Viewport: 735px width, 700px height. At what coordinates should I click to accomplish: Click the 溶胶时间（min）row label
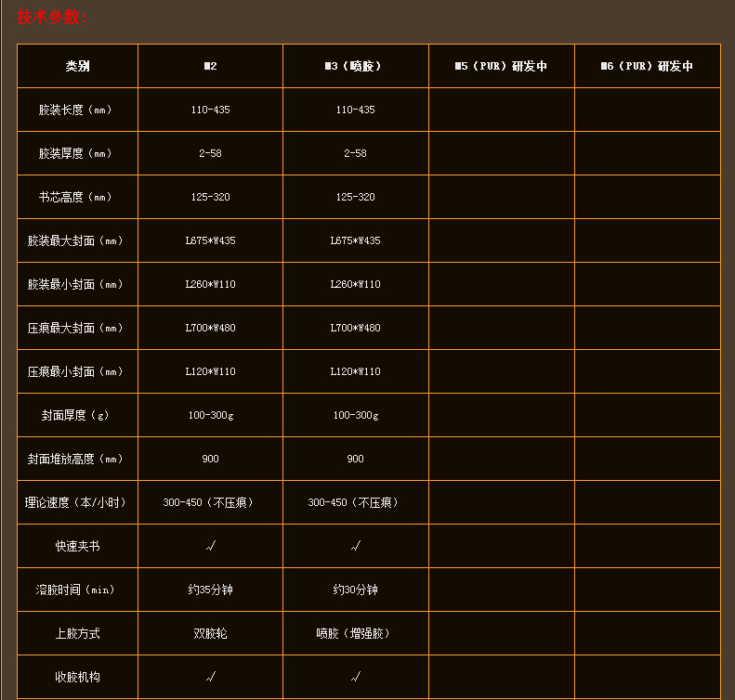coord(76,590)
